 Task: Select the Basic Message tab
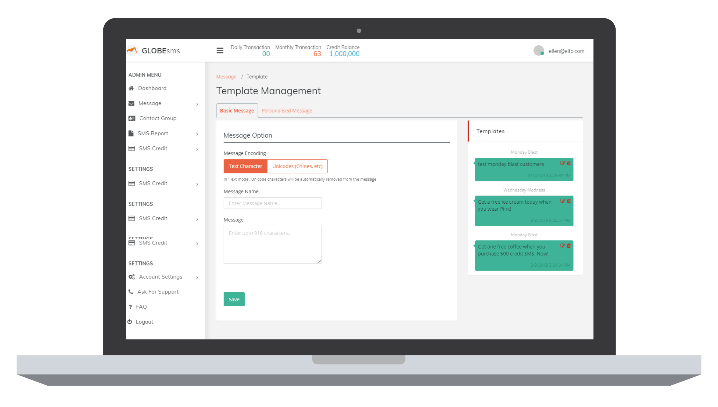pos(237,111)
